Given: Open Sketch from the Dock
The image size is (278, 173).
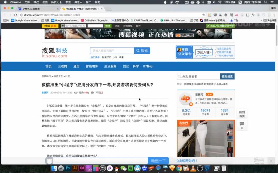Looking at the screenshot, I should [x=172, y=168].
